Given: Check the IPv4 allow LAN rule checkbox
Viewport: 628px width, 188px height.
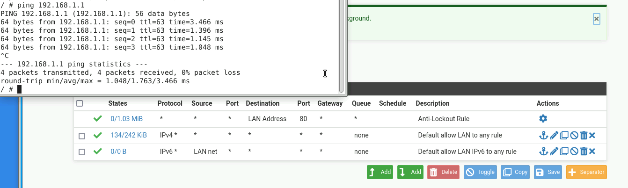Looking at the screenshot, I should tap(82, 136).
